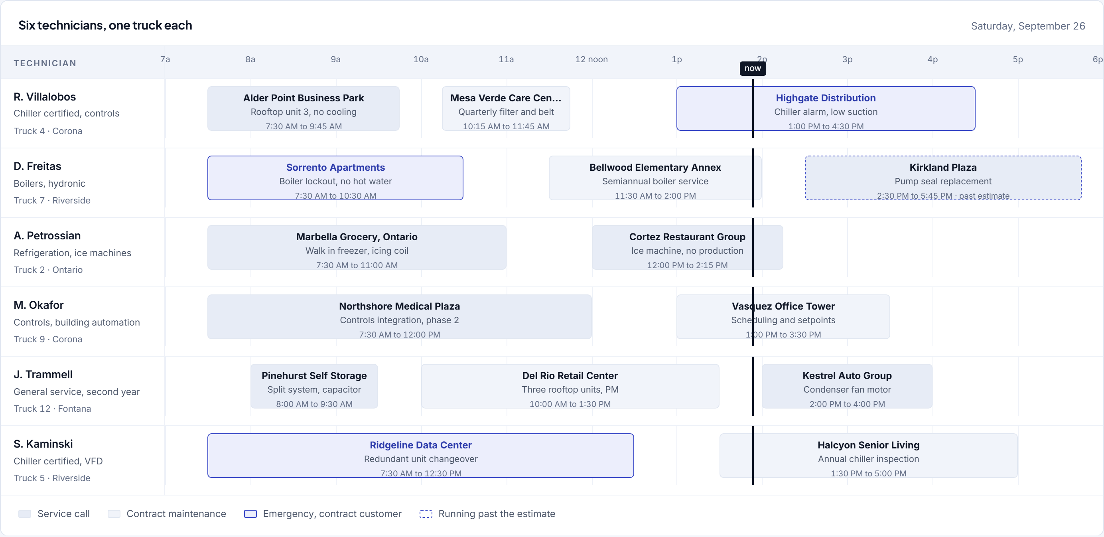
Task: Open the Alder Point Business Park job
Action: (304, 109)
